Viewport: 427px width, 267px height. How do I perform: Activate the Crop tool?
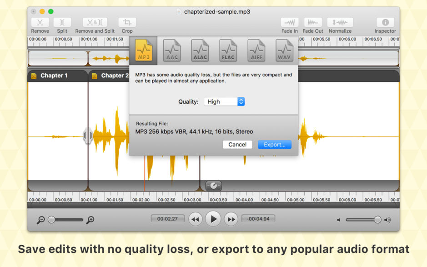click(x=127, y=22)
